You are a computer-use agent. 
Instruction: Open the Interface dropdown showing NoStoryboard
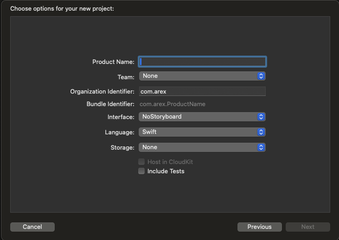202,117
